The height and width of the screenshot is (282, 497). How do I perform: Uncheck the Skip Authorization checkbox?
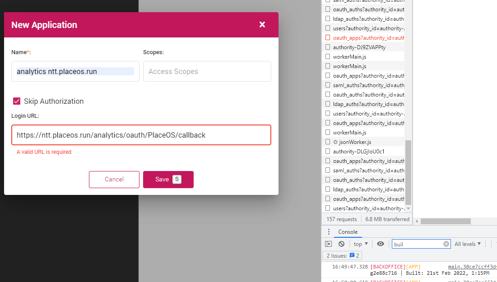click(x=17, y=101)
